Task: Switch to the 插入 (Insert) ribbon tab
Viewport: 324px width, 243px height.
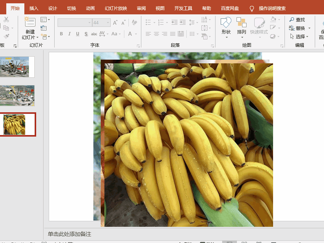Action: pos(34,8)
